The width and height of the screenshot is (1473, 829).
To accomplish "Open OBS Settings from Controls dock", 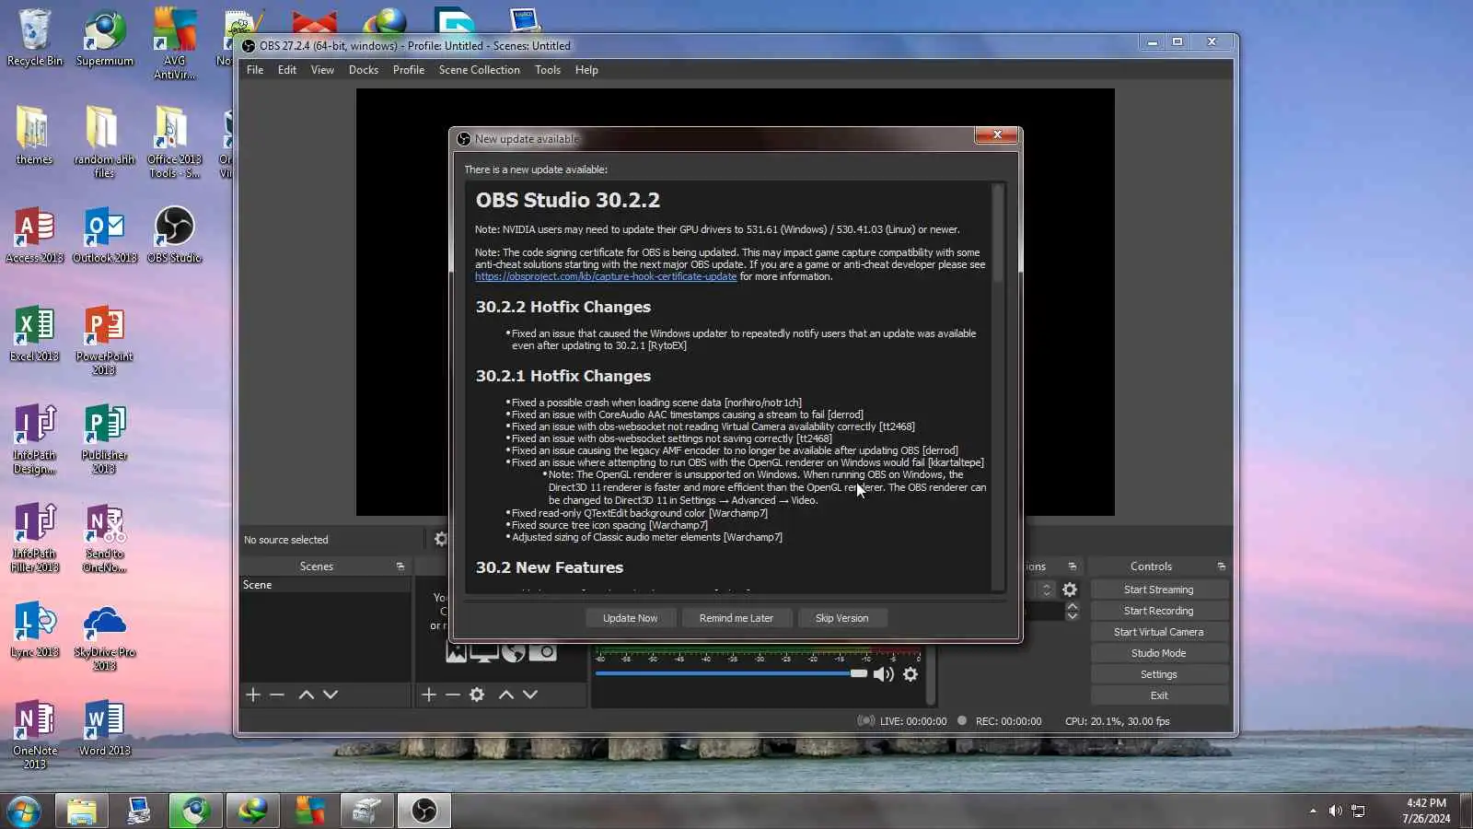I will (1159, 674).
